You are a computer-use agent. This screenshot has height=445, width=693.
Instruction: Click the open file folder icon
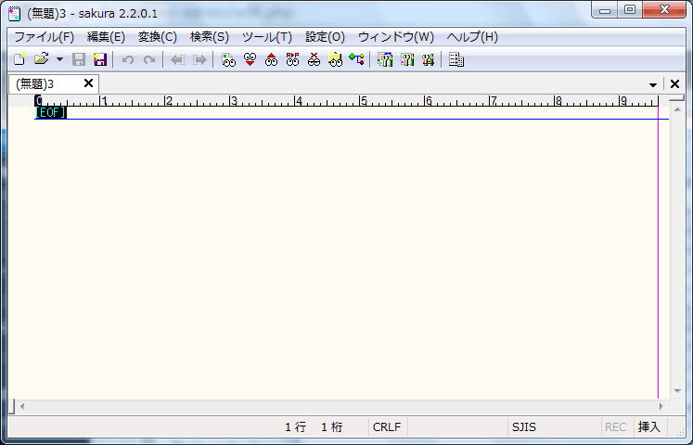(41, 59)
